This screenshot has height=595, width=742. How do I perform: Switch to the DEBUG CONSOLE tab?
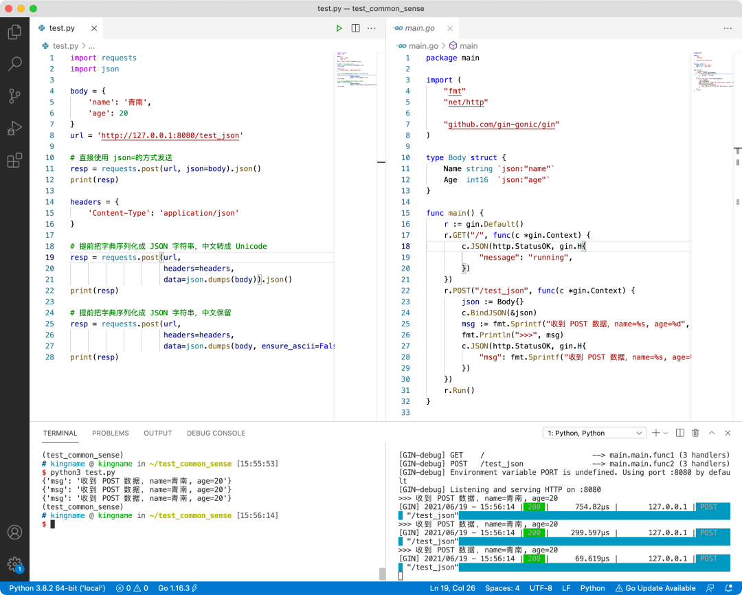(x=216, y=433)
